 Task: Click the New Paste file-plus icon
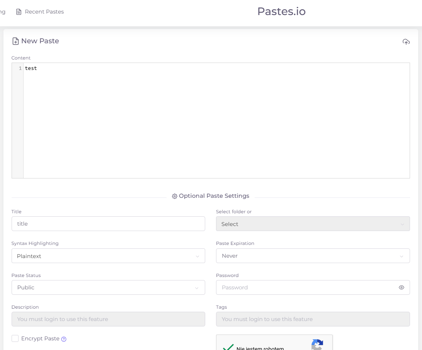[x=16, y=41]
